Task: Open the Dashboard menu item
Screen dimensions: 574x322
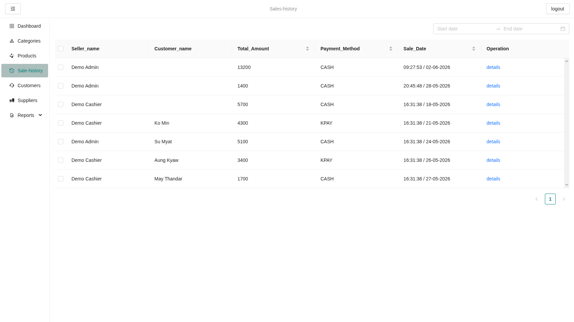Action: point(25,26)
